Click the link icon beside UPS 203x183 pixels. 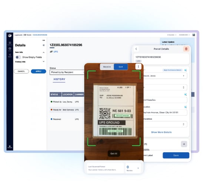click(51, 52)
